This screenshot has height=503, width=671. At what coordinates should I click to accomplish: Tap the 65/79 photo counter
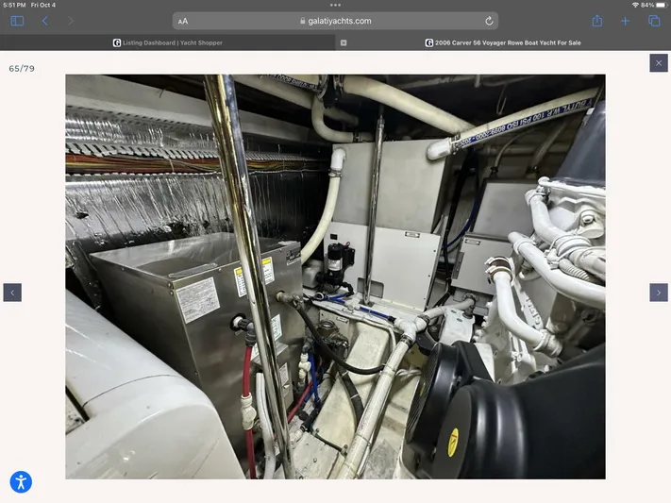coord(22,68)
